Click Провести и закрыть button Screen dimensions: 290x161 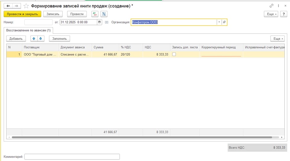pyautogui.click(x=22, y=14)
